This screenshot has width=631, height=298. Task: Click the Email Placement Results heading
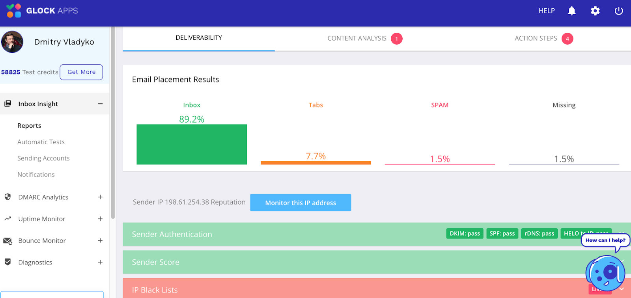(x=175, y=80)
